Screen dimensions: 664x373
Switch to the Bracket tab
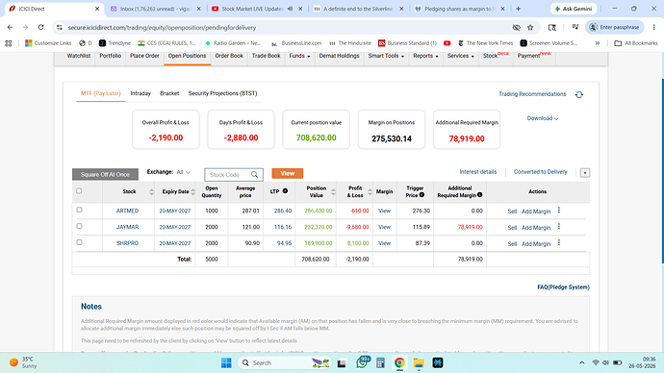pyautogui.click(x=169, y=93)
